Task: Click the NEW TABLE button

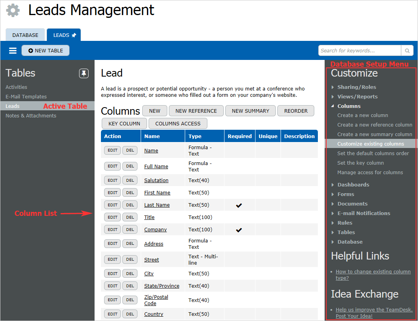Action: pos(46,50)
